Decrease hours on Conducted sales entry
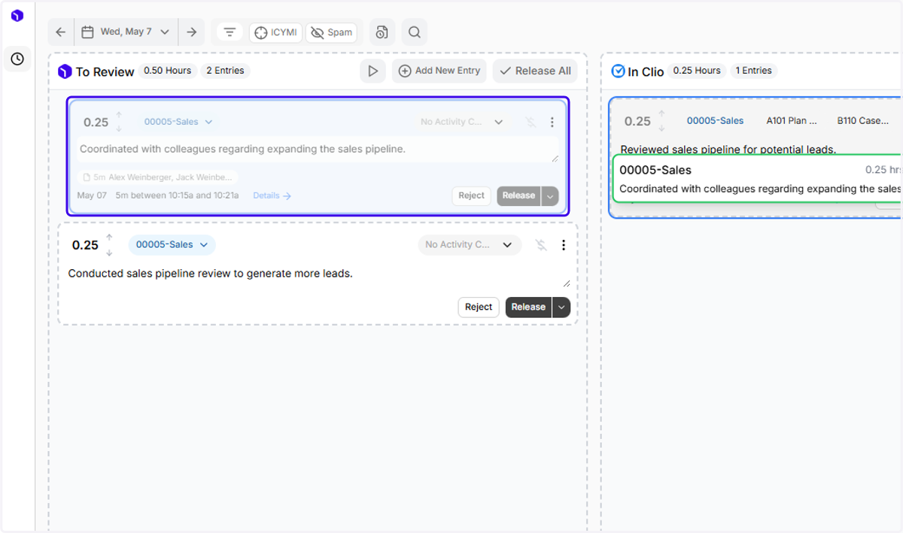The width and height of the screenshot is (903, 533). pos(109,253)
